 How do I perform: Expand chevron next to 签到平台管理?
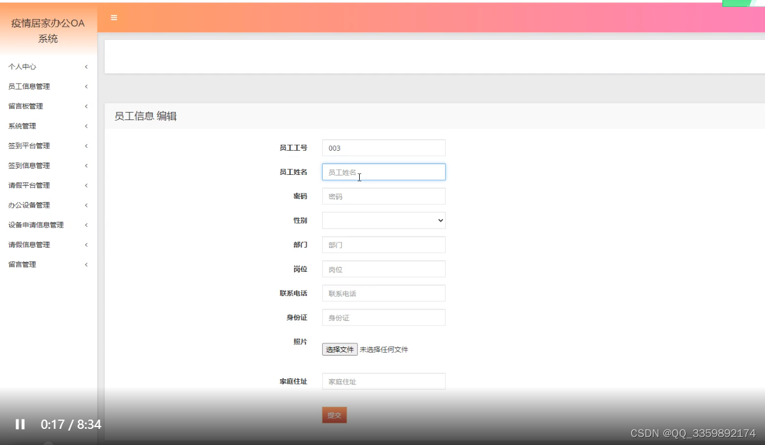(x=86, y=146)
